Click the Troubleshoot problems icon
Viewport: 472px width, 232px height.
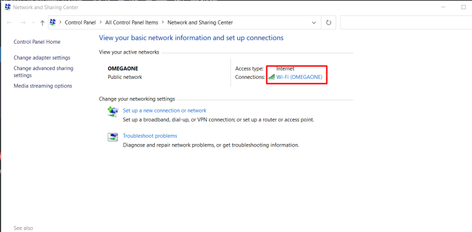(113, 137)
